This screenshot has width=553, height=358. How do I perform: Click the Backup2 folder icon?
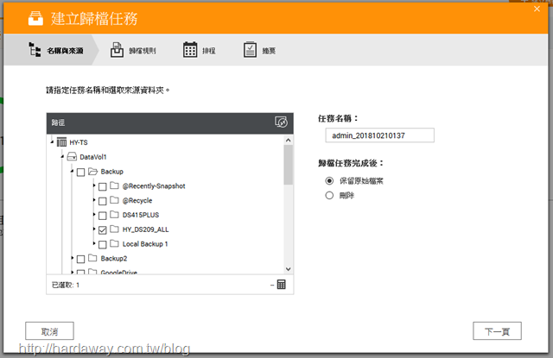coord(92,258)
